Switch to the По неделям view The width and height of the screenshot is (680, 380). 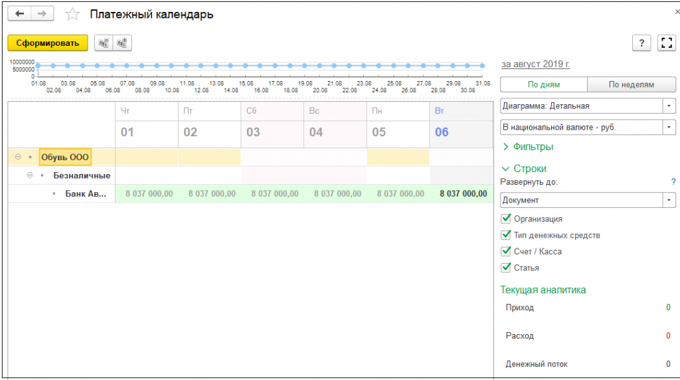(631, 84)
